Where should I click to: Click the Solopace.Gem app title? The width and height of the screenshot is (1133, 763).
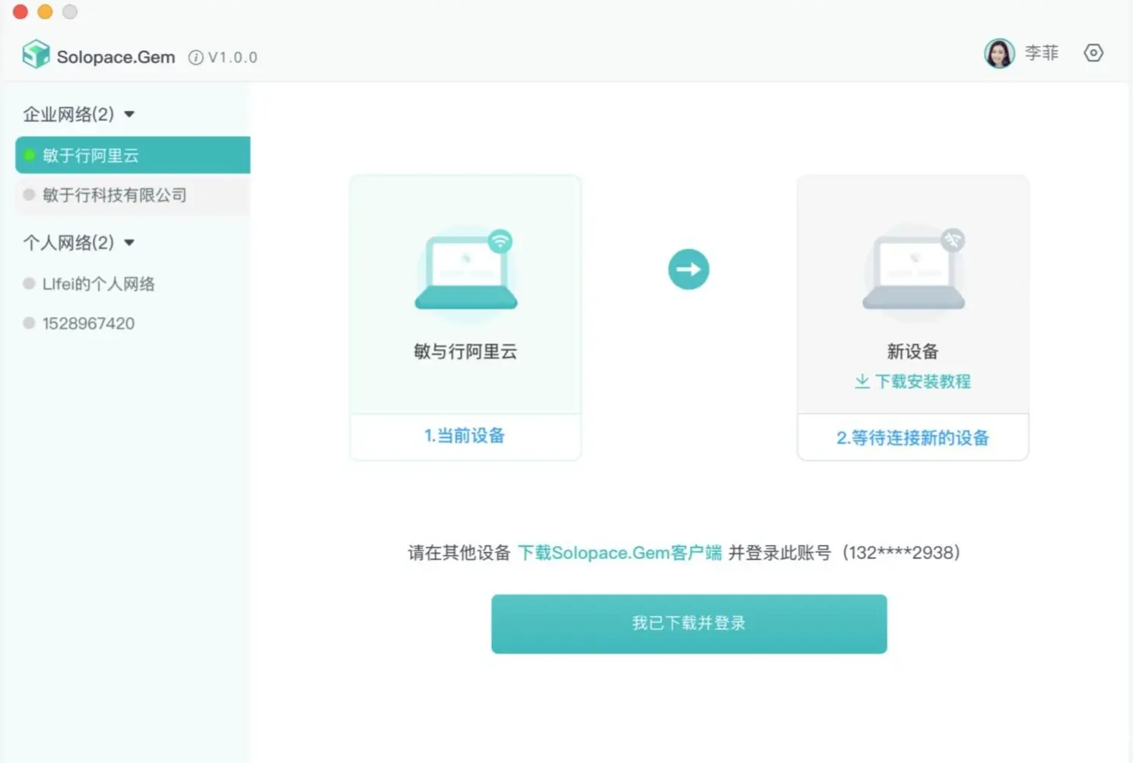click(x=116, y=57)
